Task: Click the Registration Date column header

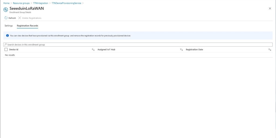Action: click(x=194, y=50)
